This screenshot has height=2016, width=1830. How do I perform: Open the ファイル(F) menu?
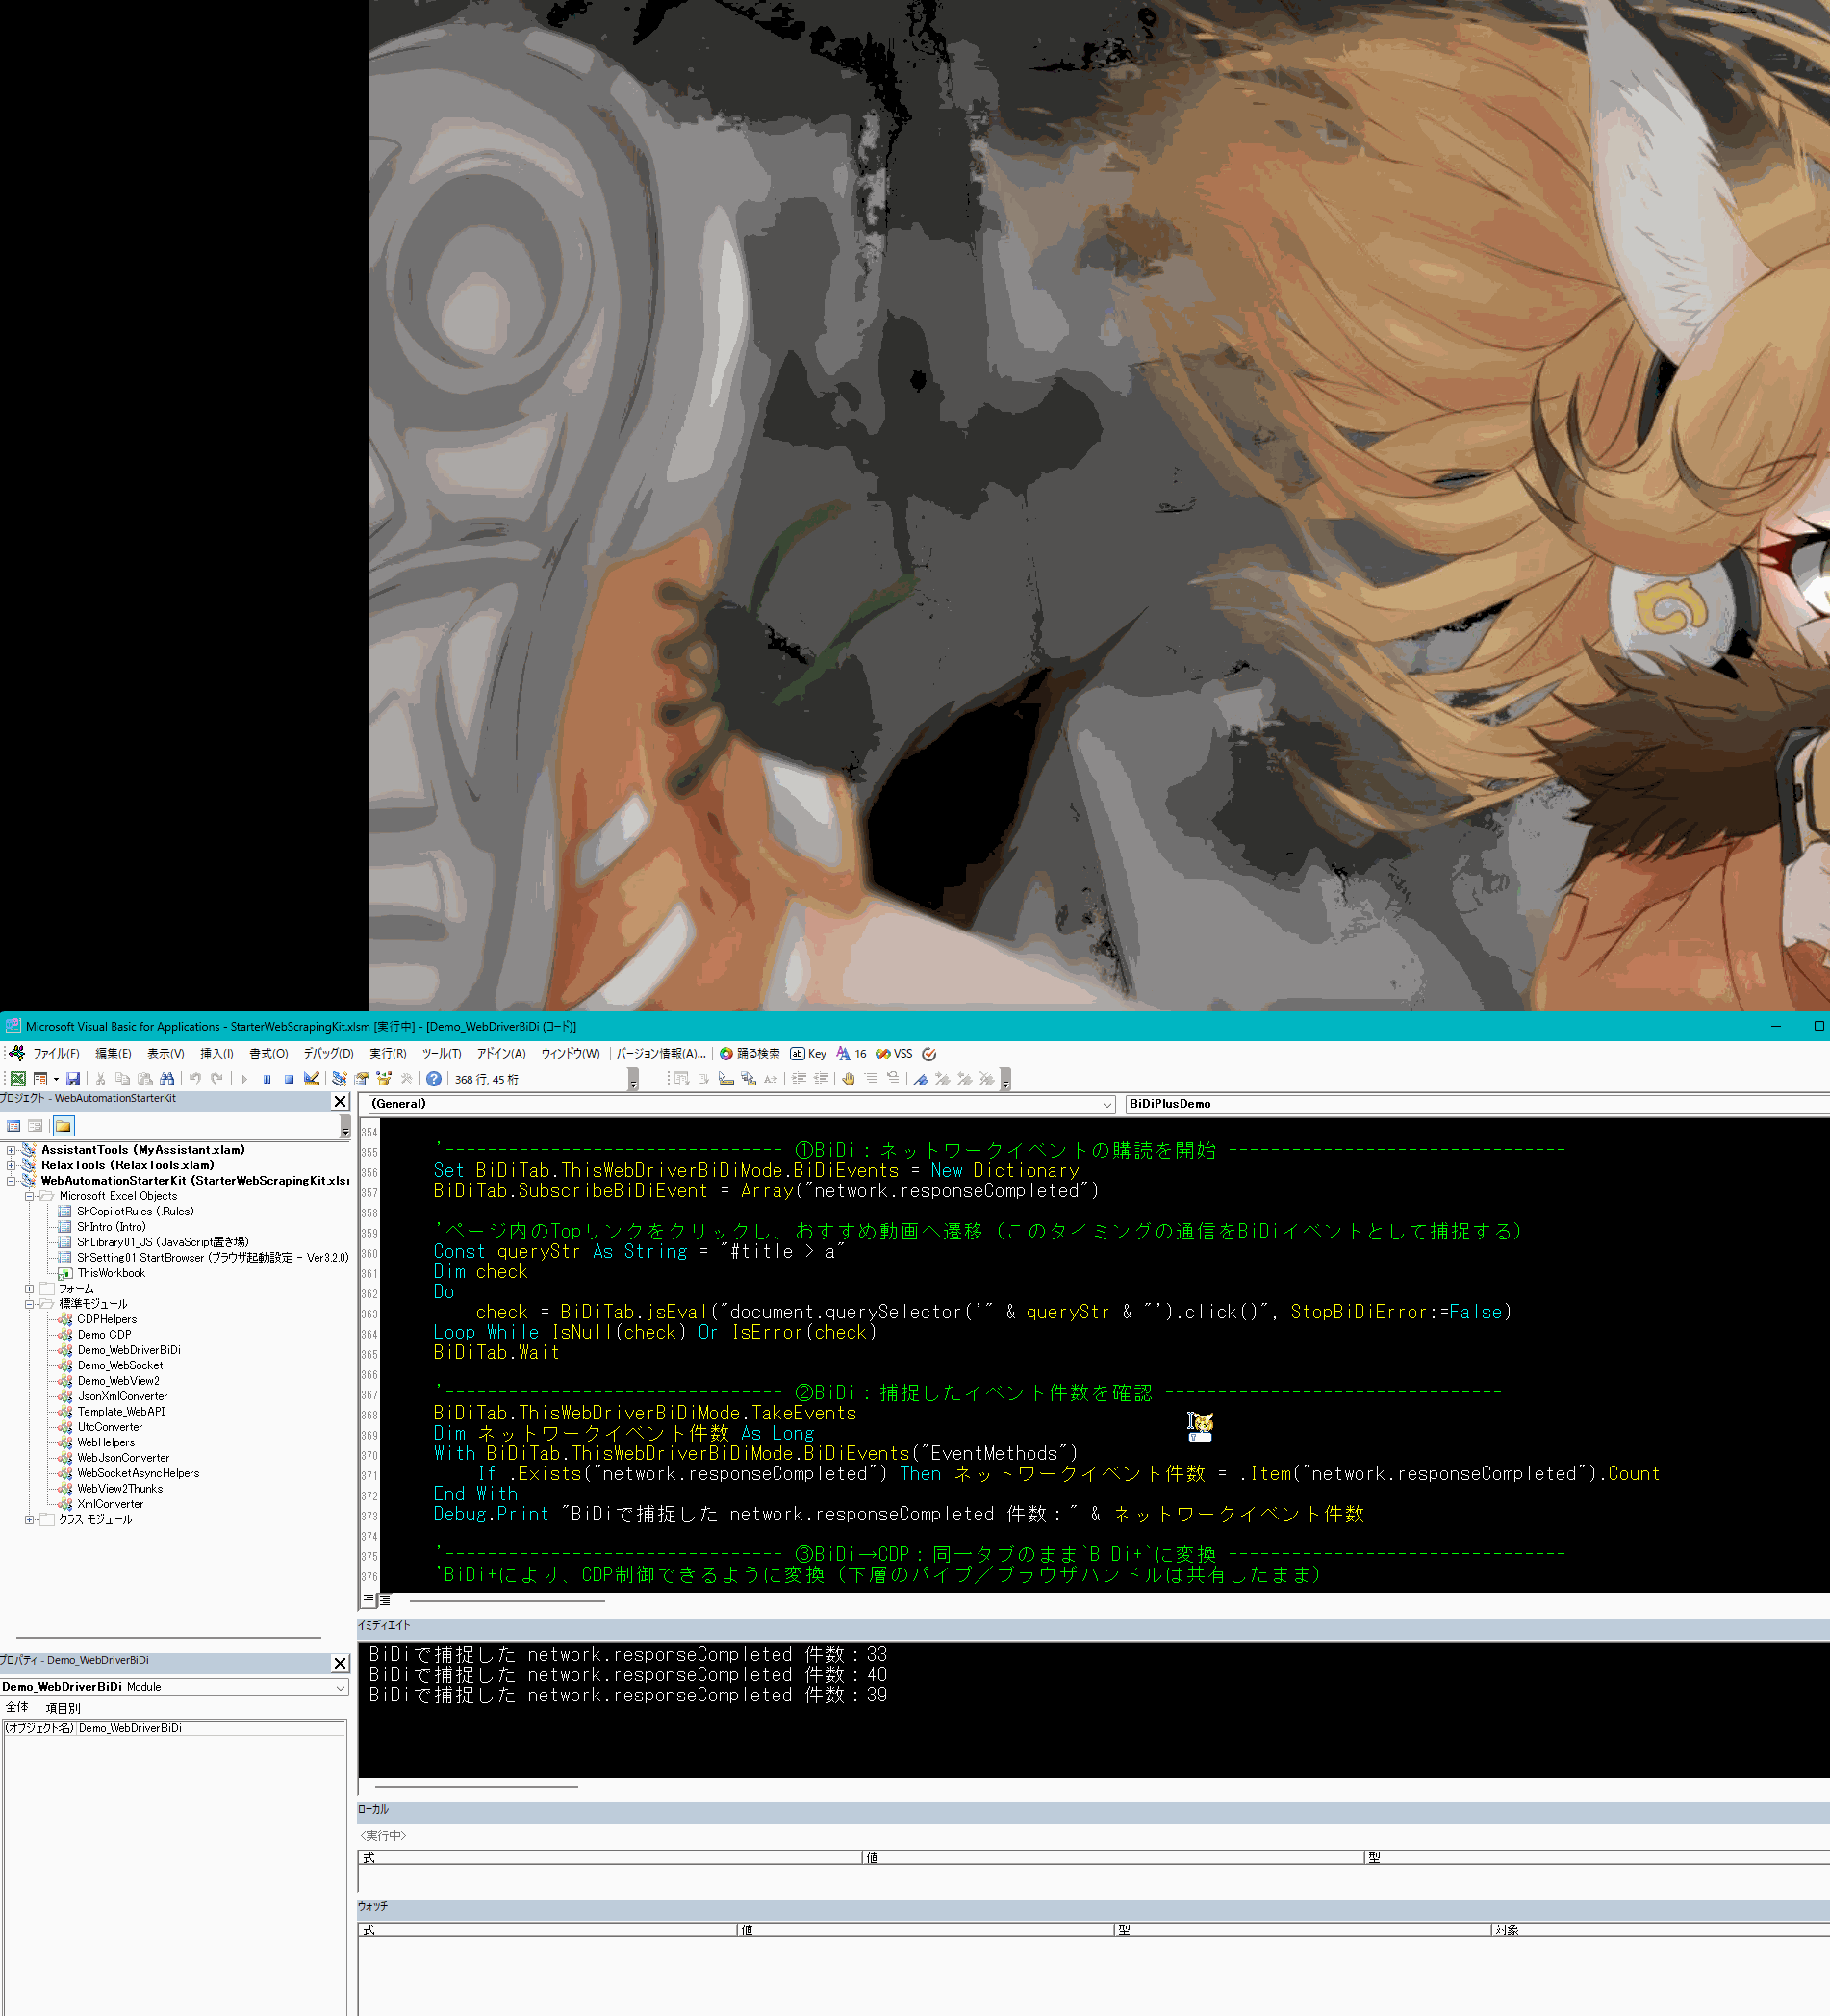pos(56,1054)
